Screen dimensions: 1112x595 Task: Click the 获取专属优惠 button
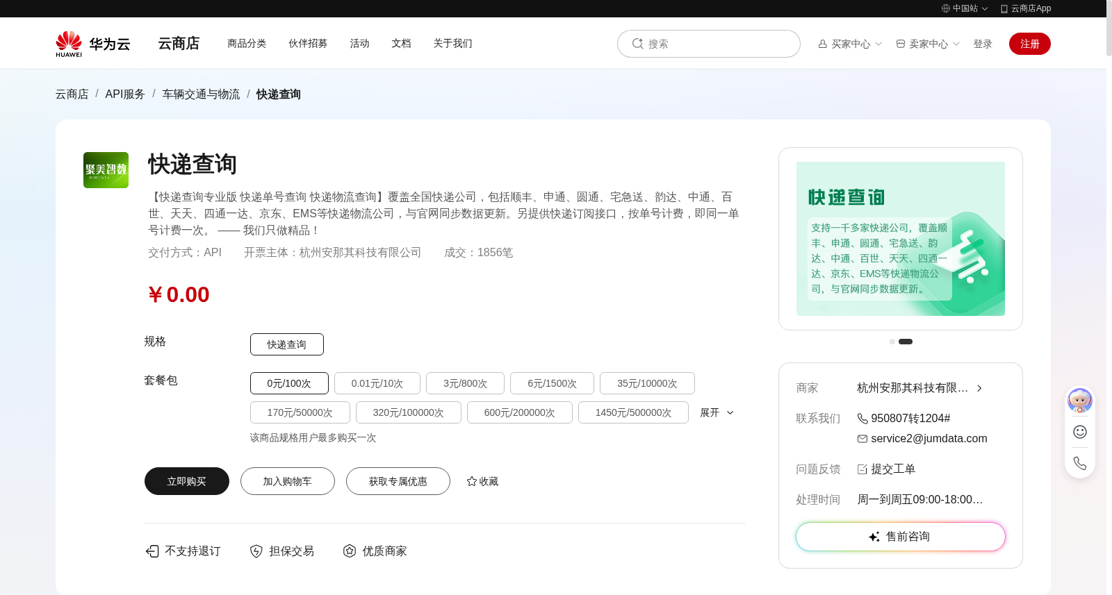pyautogui.click(x=398, y=481)
